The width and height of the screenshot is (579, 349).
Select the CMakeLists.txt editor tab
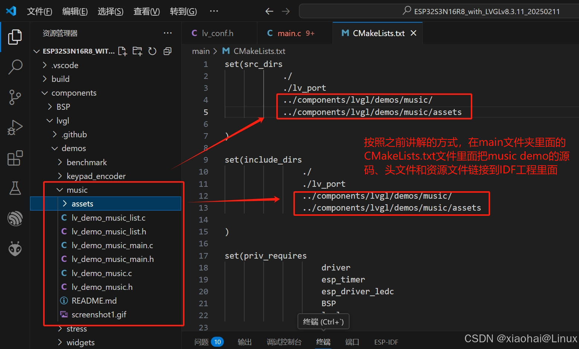tap(377, 33)
